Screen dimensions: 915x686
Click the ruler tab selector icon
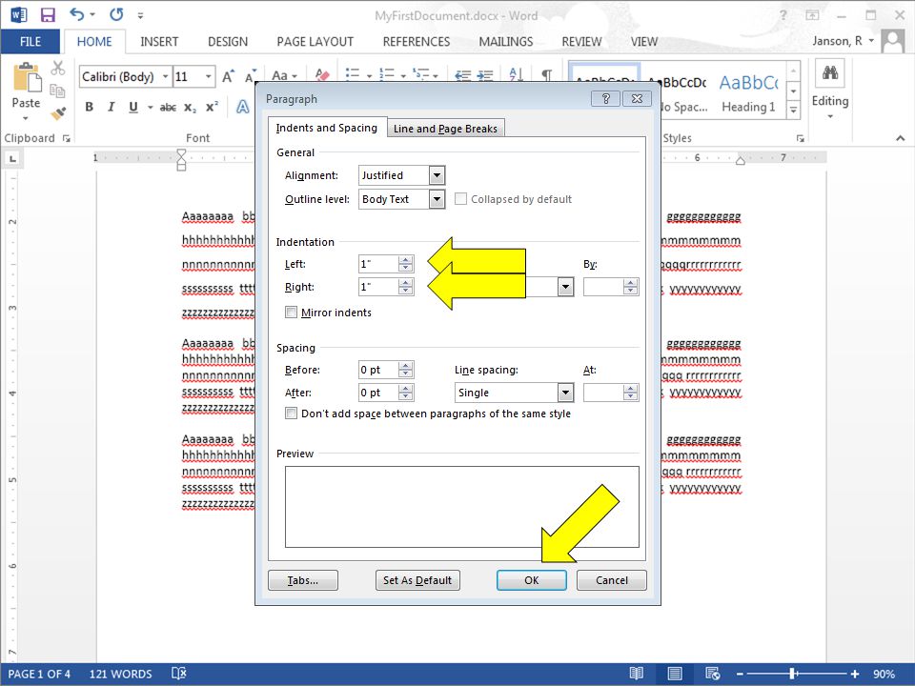12,158
